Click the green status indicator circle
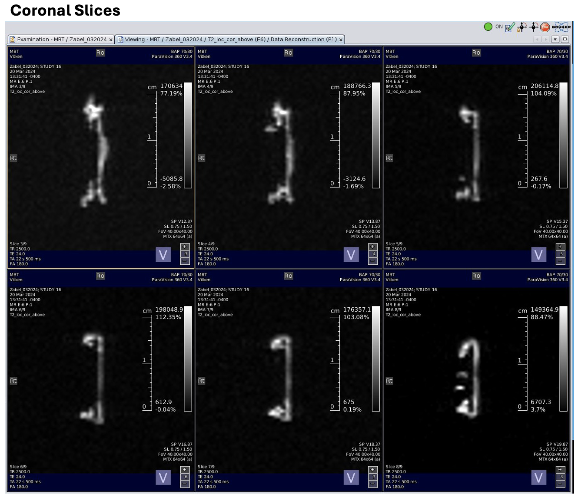Image resolution: width=578 pixels, height=494 pixels. click(x=488, y=27)
